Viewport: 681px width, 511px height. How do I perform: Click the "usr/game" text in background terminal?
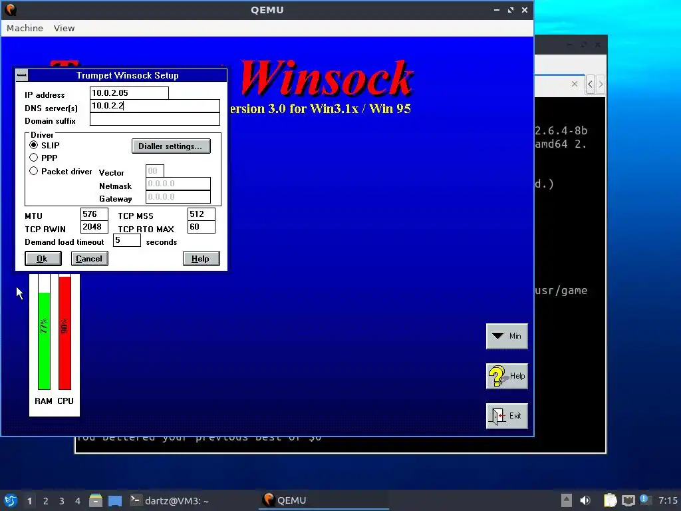coord(561,290)
